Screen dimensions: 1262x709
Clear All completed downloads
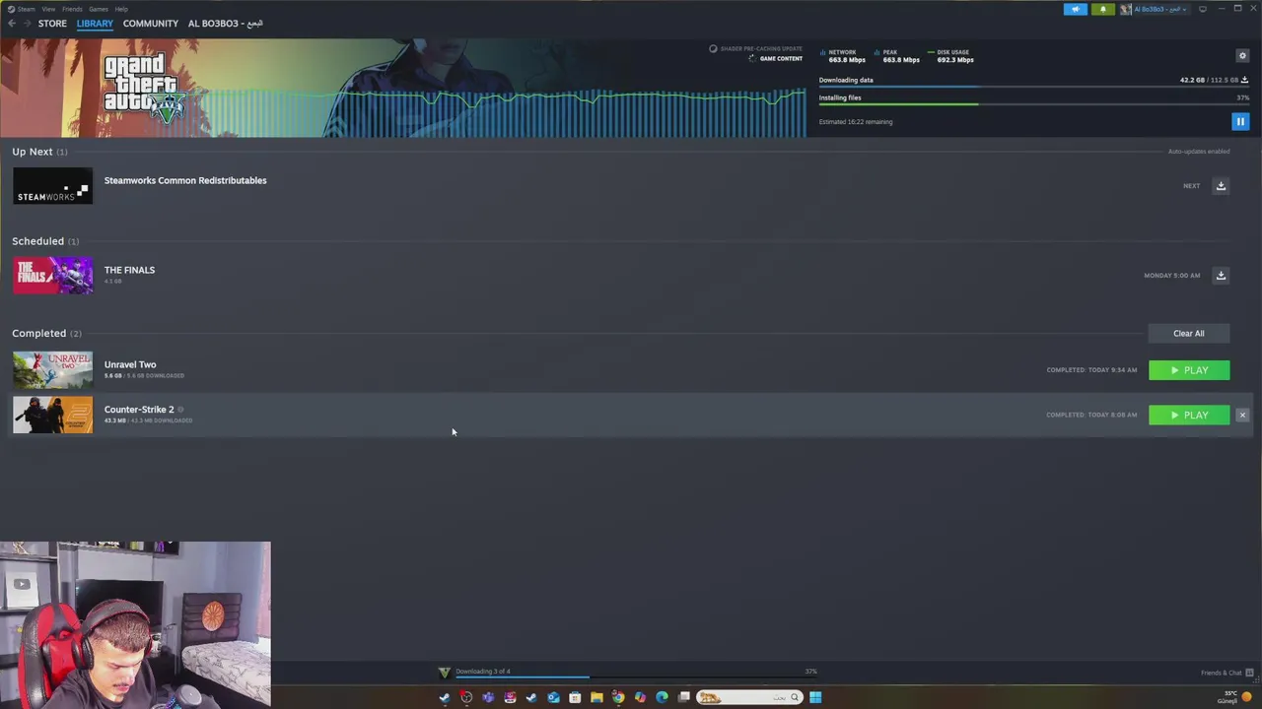point(1188,333)
